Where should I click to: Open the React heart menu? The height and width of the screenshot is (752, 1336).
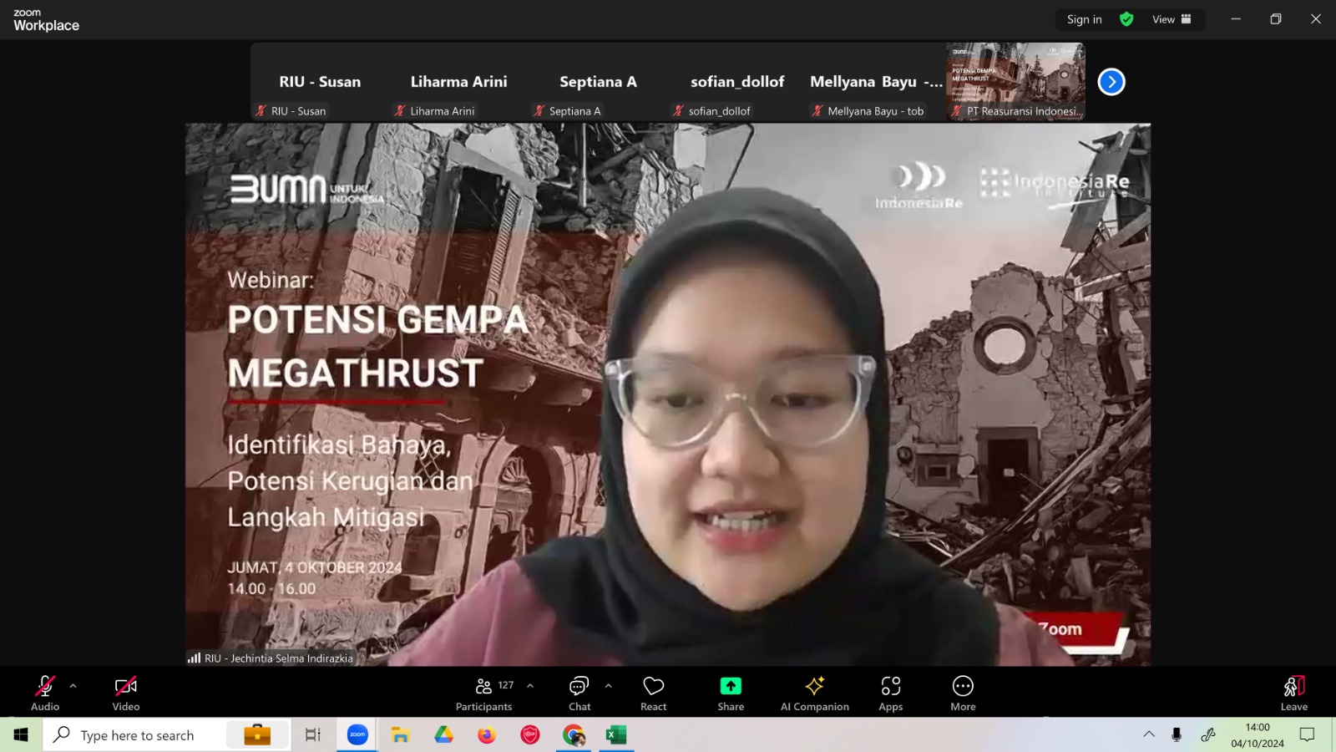653,694
